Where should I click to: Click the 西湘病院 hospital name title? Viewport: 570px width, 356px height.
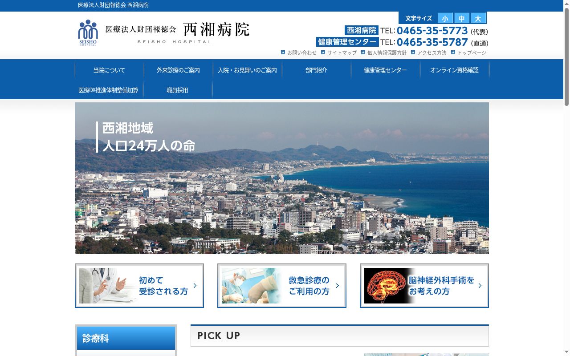[x=216, y=29]
